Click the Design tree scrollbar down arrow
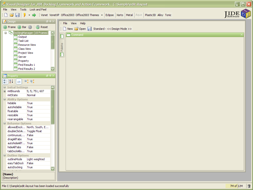Image resolution: width=253 pixels, height=190 pixels. [x=53, y=69]
